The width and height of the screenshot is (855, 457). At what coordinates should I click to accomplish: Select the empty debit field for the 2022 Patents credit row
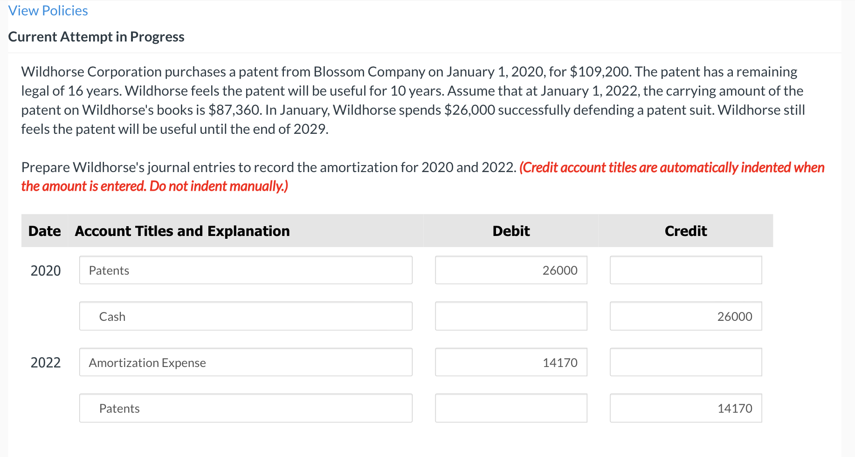[x=510, y=408]
